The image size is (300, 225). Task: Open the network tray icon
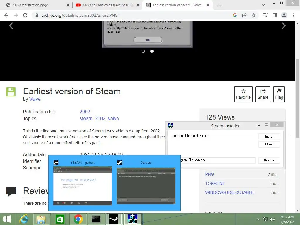(x=265, y=219)
